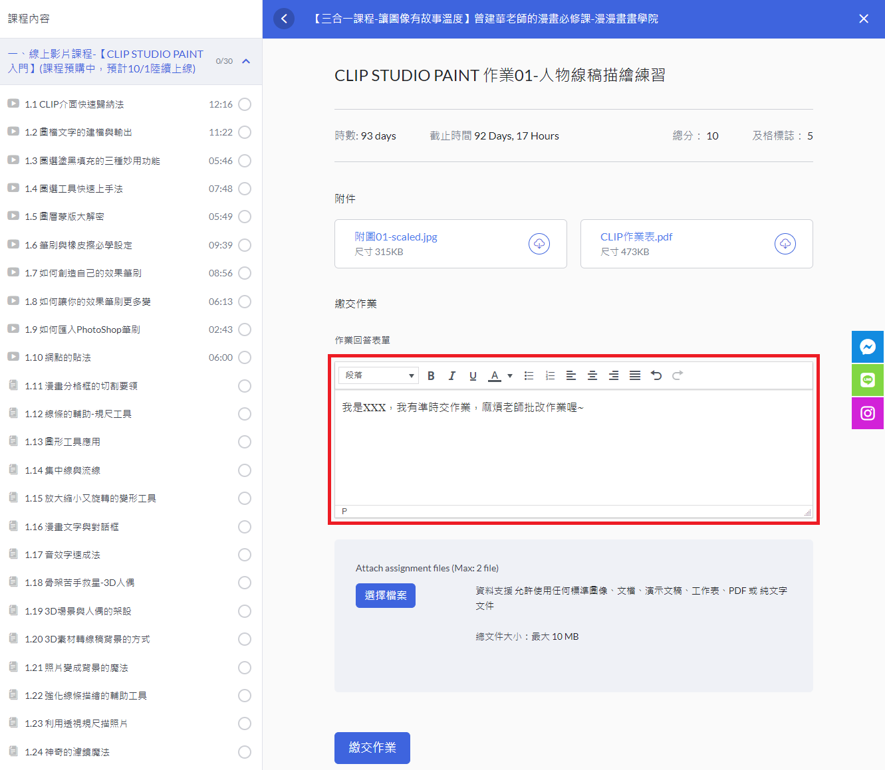The image size is (885, 770).
Task: Toggle completion circle for lesson 1.2
Action: click(245, 132)
